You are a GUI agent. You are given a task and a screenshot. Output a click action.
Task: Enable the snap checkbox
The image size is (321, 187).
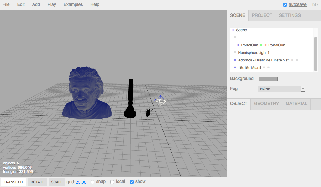point(92,182)
